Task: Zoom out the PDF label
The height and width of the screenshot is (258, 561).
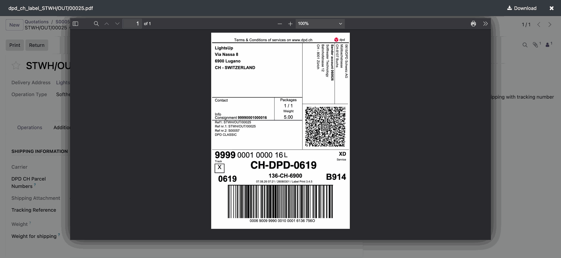Action: 280,24
